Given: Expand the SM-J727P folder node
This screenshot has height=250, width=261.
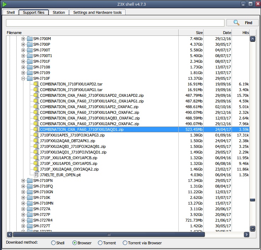Looking at the screenshot, I should pos(23,215).
